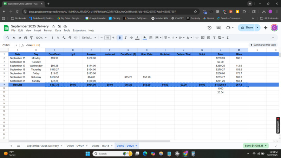Open the font family dropdown

click(x=89, y=38)
